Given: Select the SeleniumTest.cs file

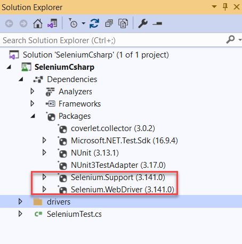Looking at the screenshot, I should pos(74,214).
